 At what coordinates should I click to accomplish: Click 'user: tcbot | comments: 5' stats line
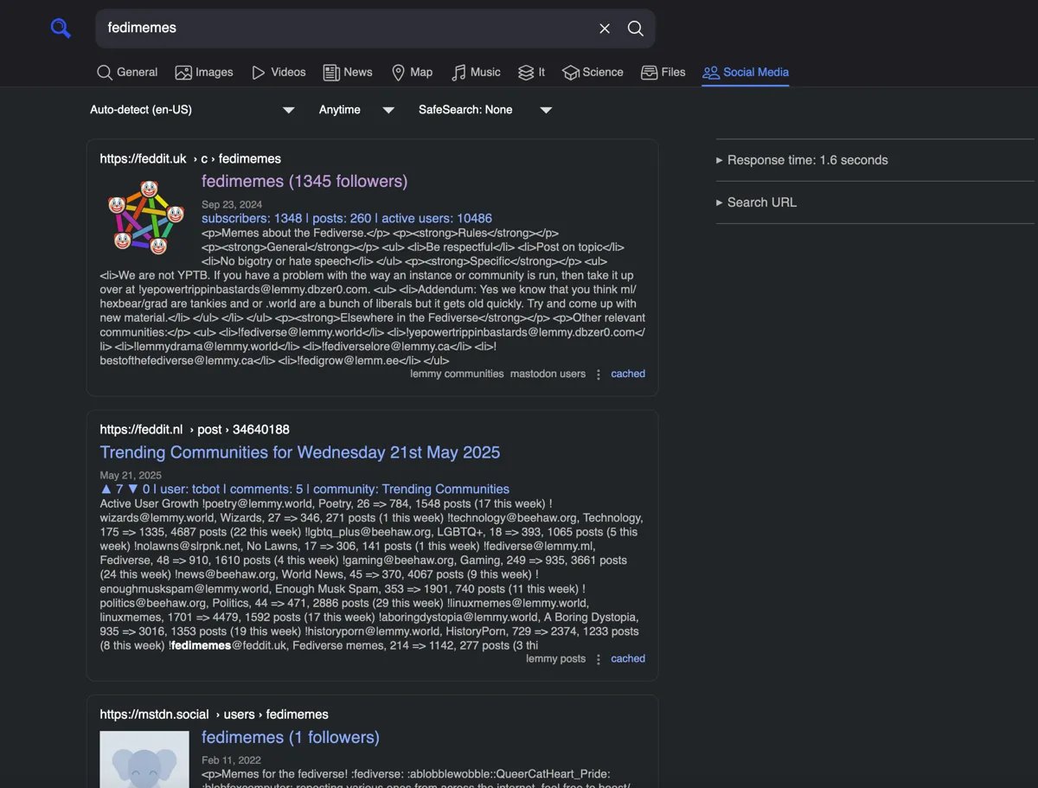(304, 489)
